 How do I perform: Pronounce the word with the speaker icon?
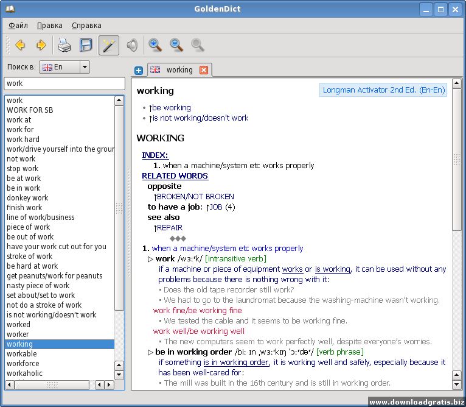click(132, 45)
